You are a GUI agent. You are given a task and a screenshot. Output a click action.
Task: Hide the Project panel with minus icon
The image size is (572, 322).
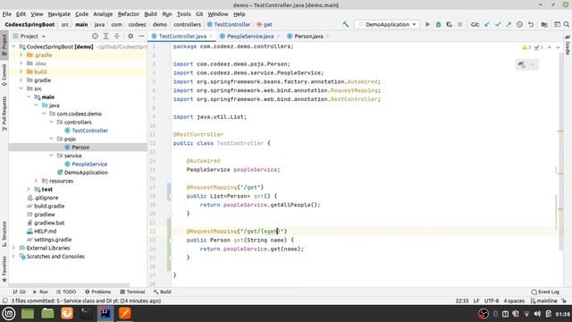[141, 36]
